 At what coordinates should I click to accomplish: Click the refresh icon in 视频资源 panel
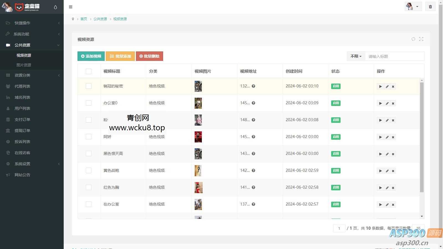(413, 39)
